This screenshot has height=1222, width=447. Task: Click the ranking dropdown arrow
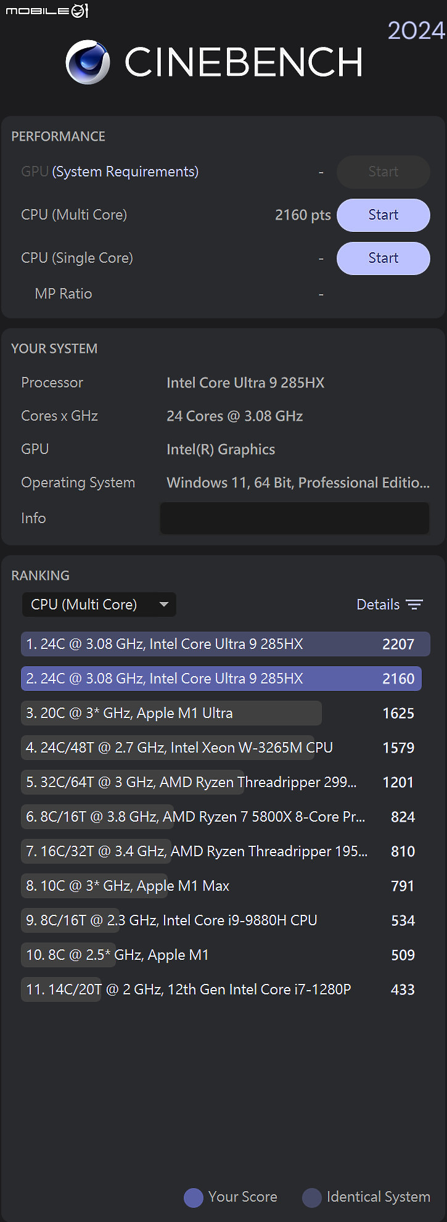[x=163, y=605]
